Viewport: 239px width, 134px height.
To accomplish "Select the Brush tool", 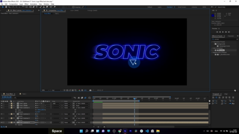I will (x=41, y=7).
